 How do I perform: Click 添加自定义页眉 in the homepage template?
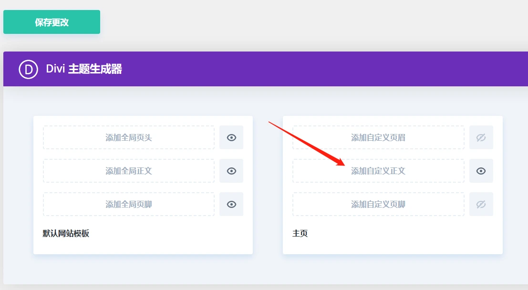tap(379, 137)
